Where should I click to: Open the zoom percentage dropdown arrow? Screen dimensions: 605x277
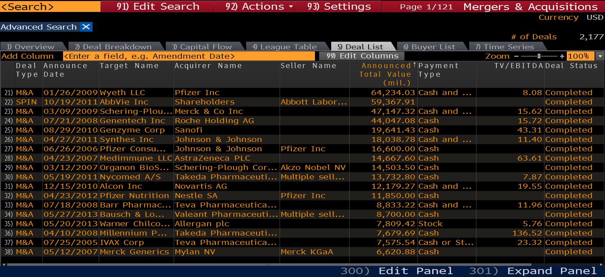pyautogui.click(x=600, y=56)
